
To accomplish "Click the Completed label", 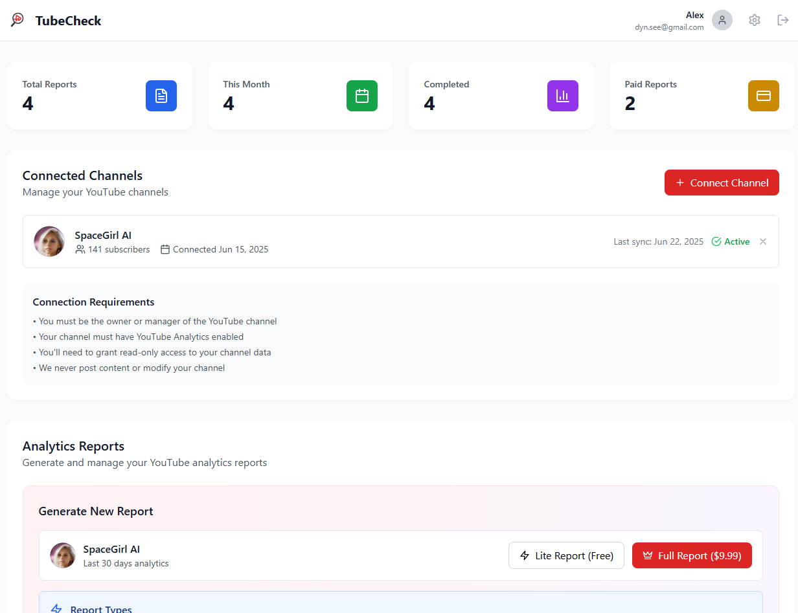I will coord(446,84).
